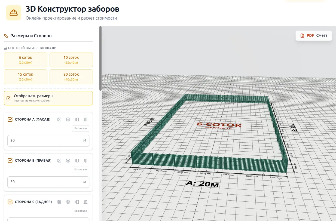Screen dimensions: 336x221
Task: Select the 6 соток (20x30м) preset
Action: click(x=26, y=60)
